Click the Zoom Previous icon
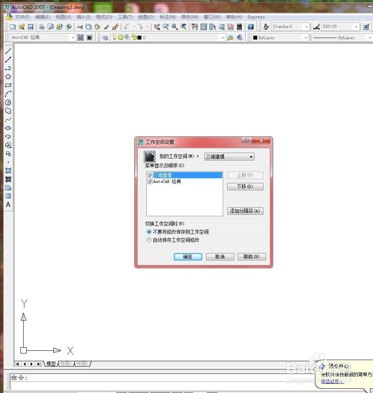373x393 pixels. tap(184, 27)
